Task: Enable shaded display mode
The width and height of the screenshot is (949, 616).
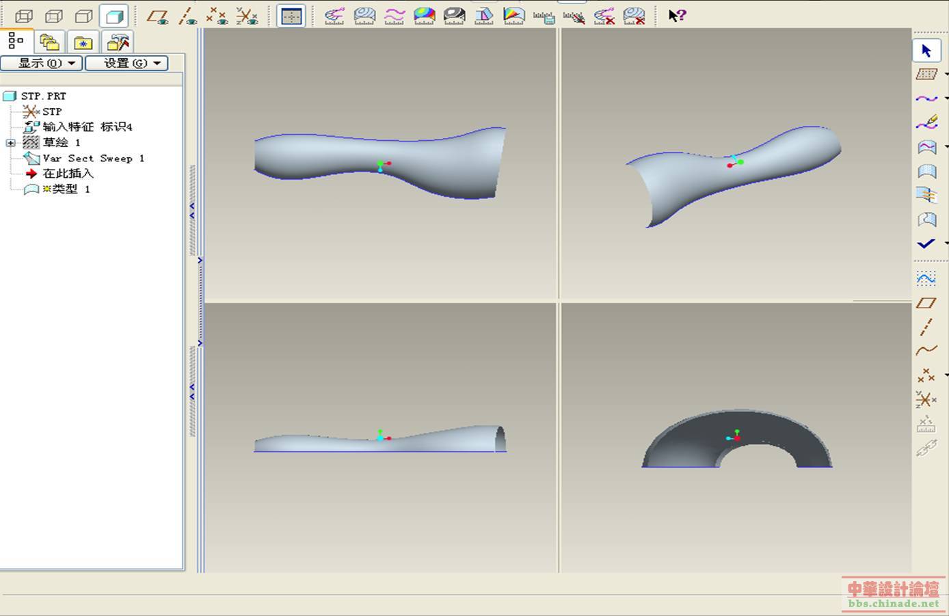Action: (x=113, y=16)
